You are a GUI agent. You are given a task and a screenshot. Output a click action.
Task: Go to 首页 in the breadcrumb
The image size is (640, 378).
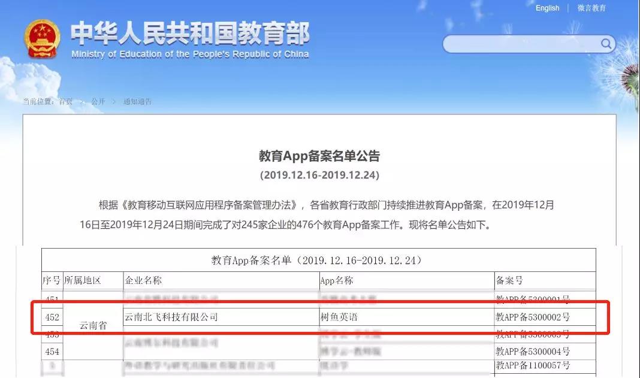66,102
